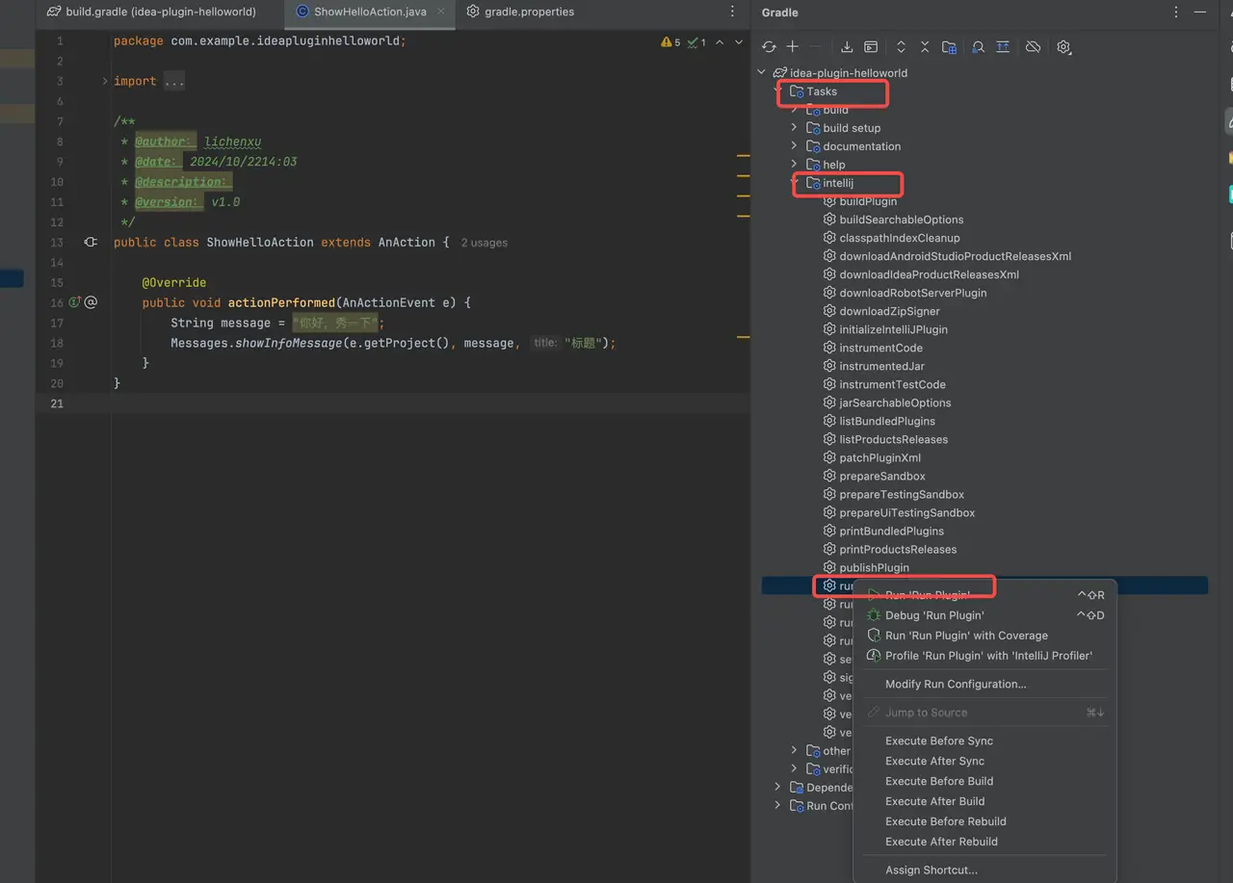
Task: Select the listProductsReleases task
Action: [x=893, y=439]
